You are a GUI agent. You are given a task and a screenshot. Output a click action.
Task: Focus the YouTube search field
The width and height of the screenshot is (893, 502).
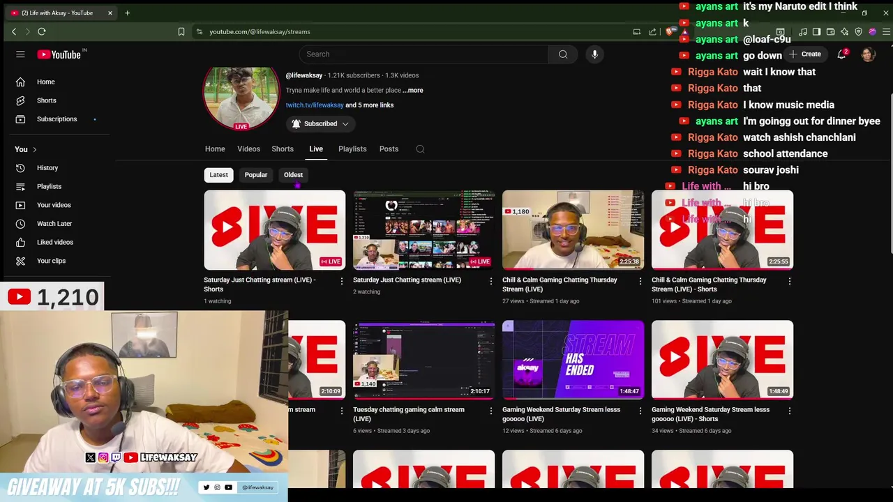pyautogui.click(x=423, y=54)
